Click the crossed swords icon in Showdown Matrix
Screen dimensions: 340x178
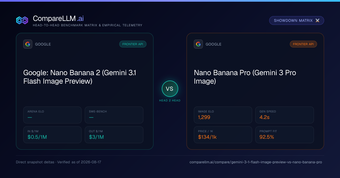(x=317, y=21)
